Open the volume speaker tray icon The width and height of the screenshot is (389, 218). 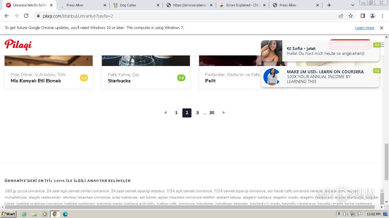346,214
